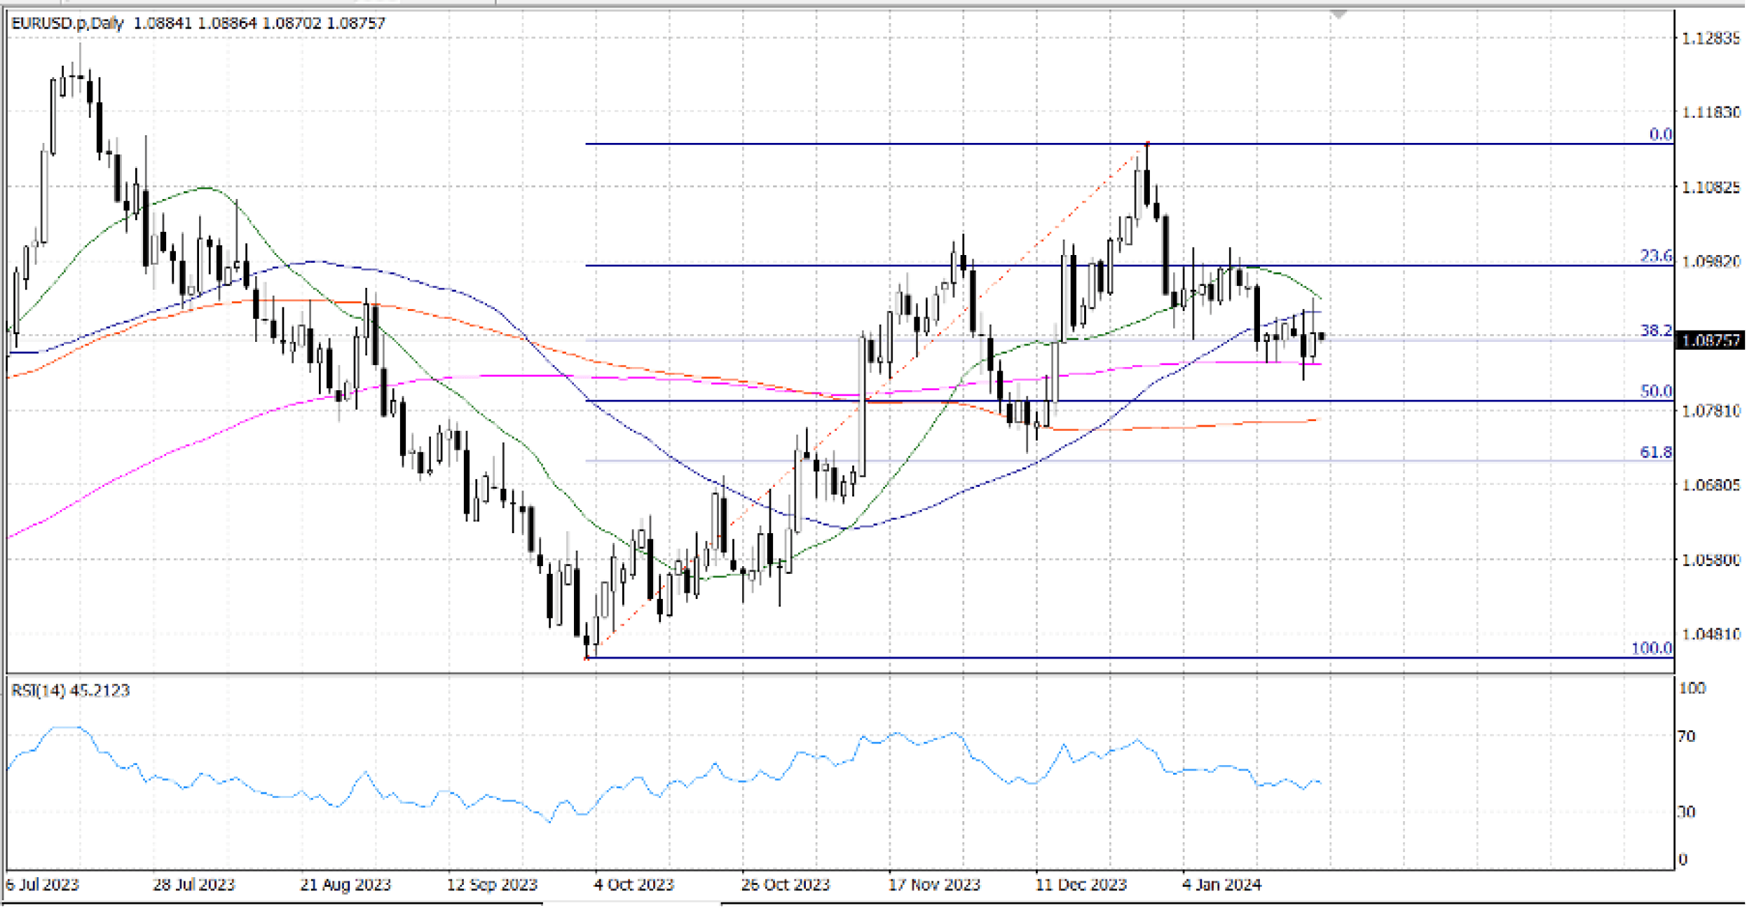Click the chart shift triangle marker
Screen dimensions: 1747x908
click(x=1338, y=15)
